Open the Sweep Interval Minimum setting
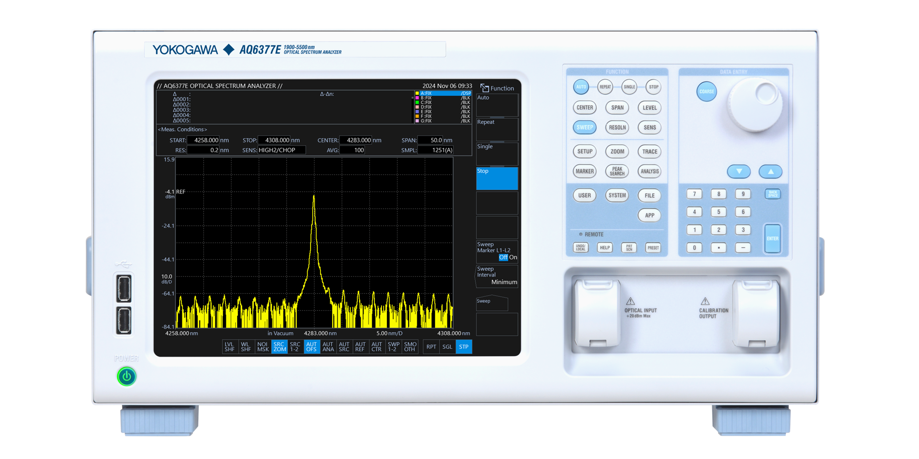 click(497, 276)
